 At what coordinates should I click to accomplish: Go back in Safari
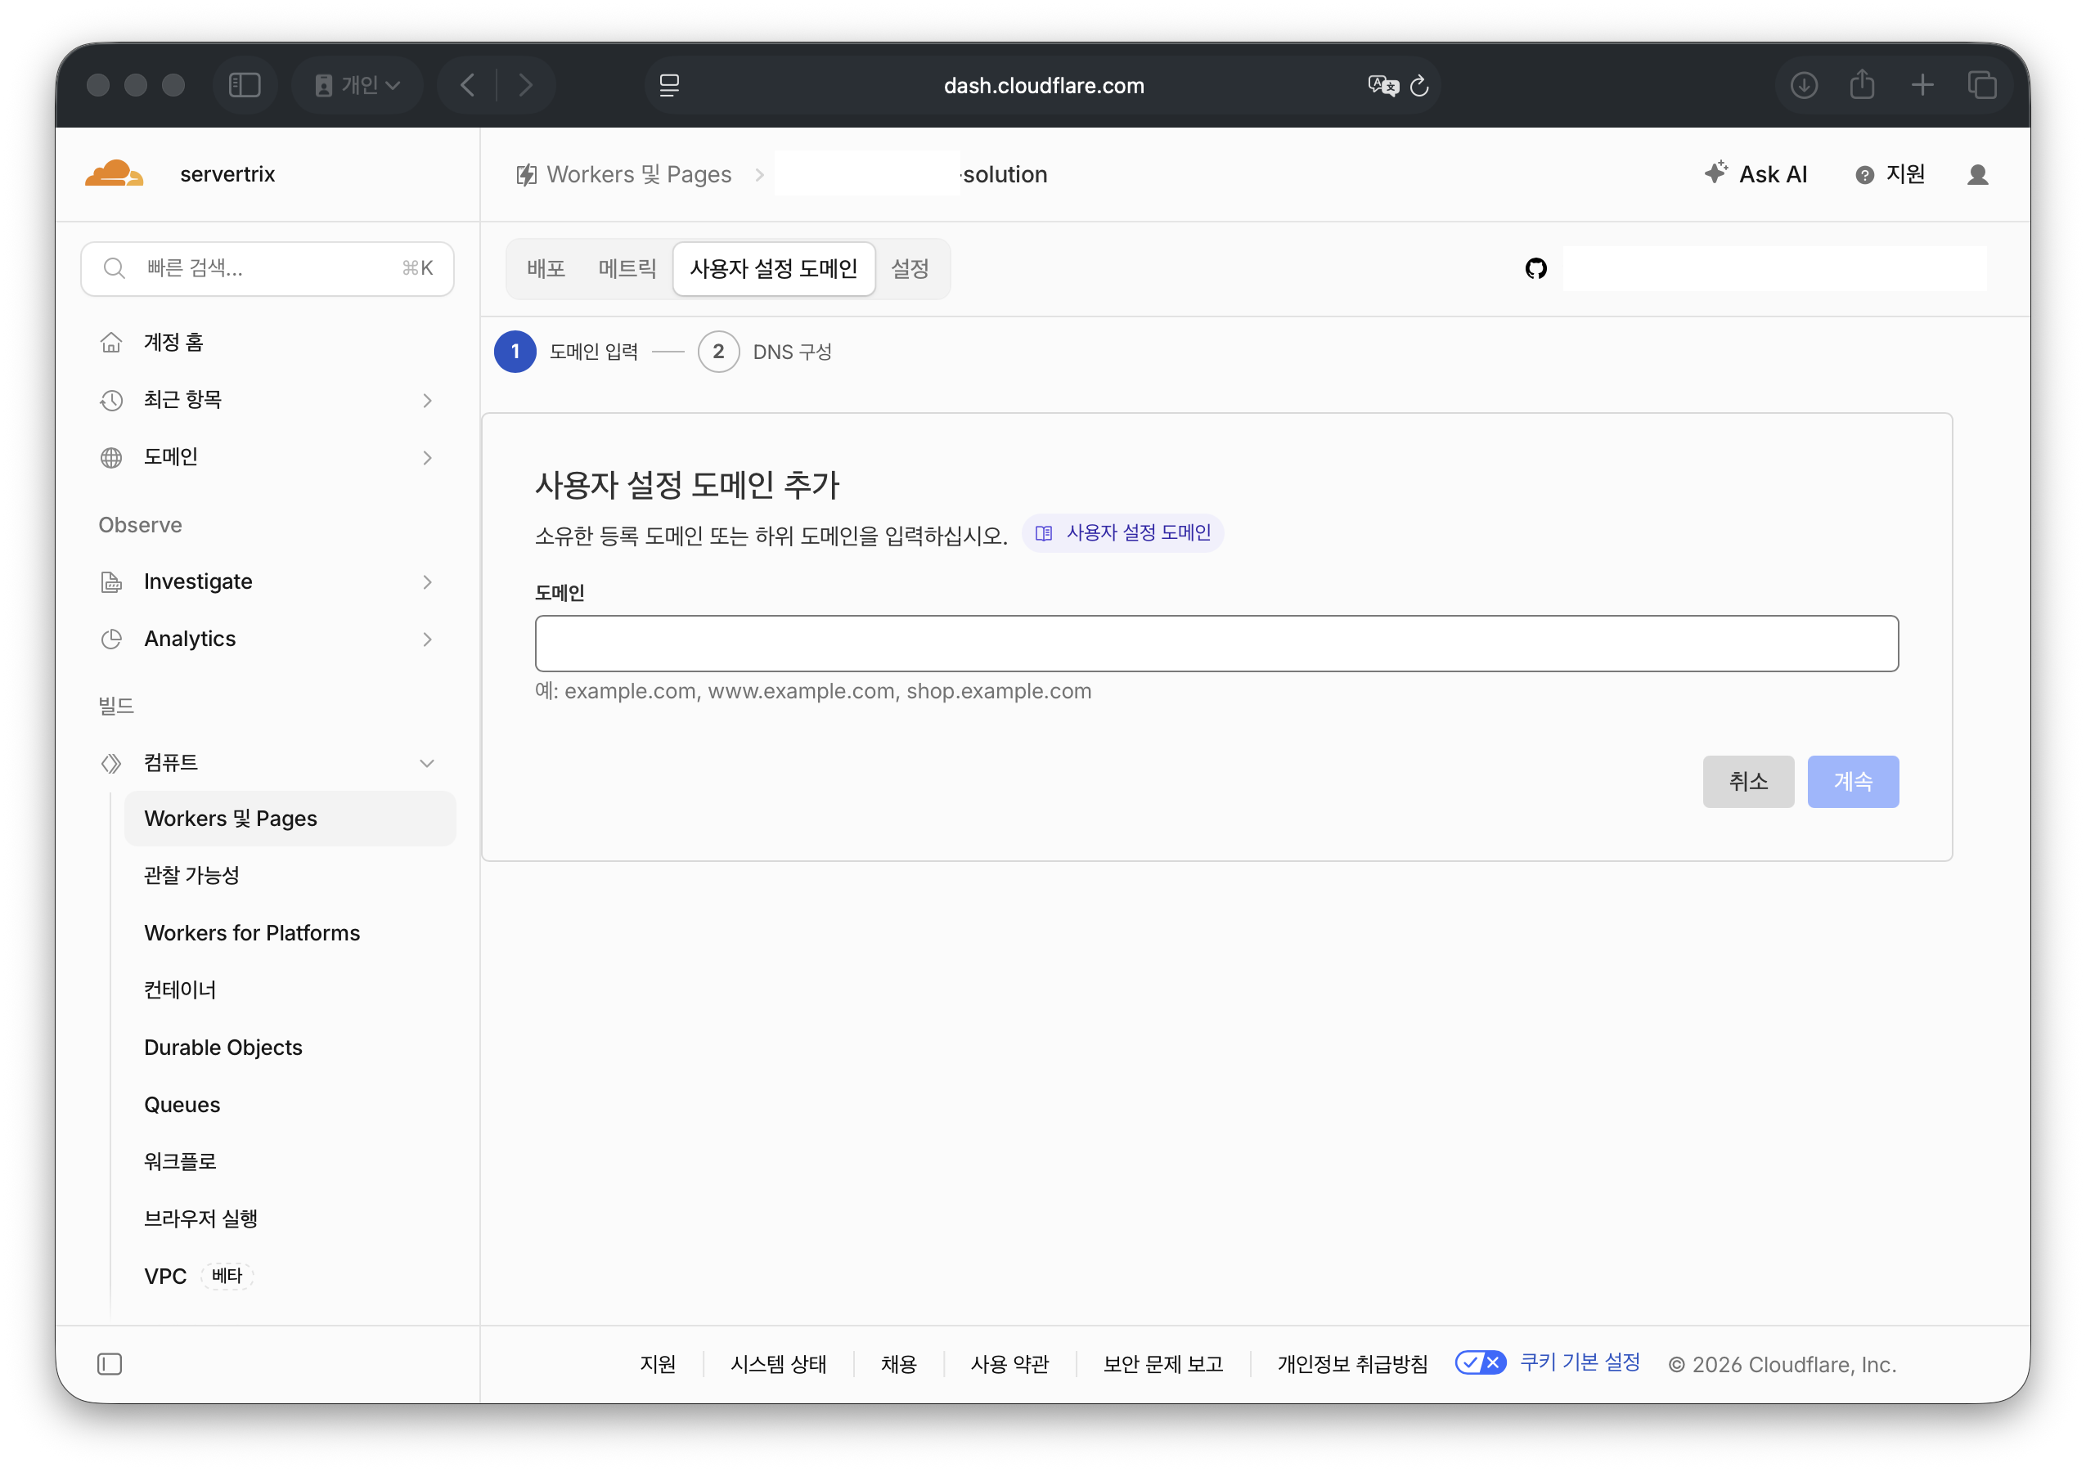pos(468,85)
